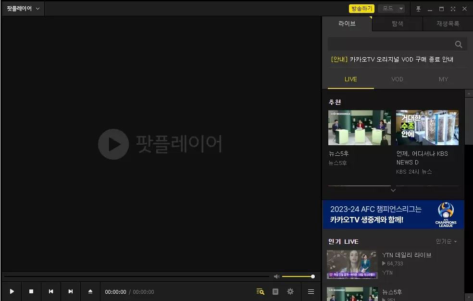Viewport: 473px width, 301px height.
Task: Open the chat/list panel icon
Action: (275, 291)
